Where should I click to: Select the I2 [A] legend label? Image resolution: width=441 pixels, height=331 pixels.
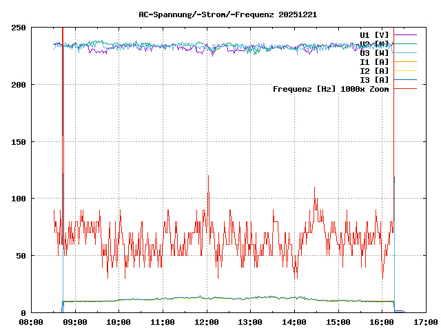[374, 70]
